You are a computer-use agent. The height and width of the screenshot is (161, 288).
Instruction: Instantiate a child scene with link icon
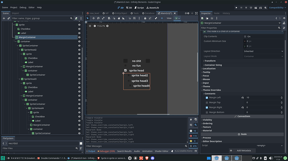pyautogui.click(x=9, y=18)
